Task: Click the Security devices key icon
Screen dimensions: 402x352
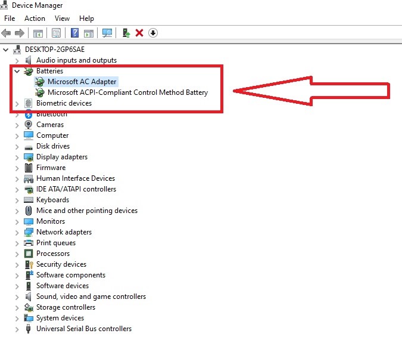Action: (29, 264)
